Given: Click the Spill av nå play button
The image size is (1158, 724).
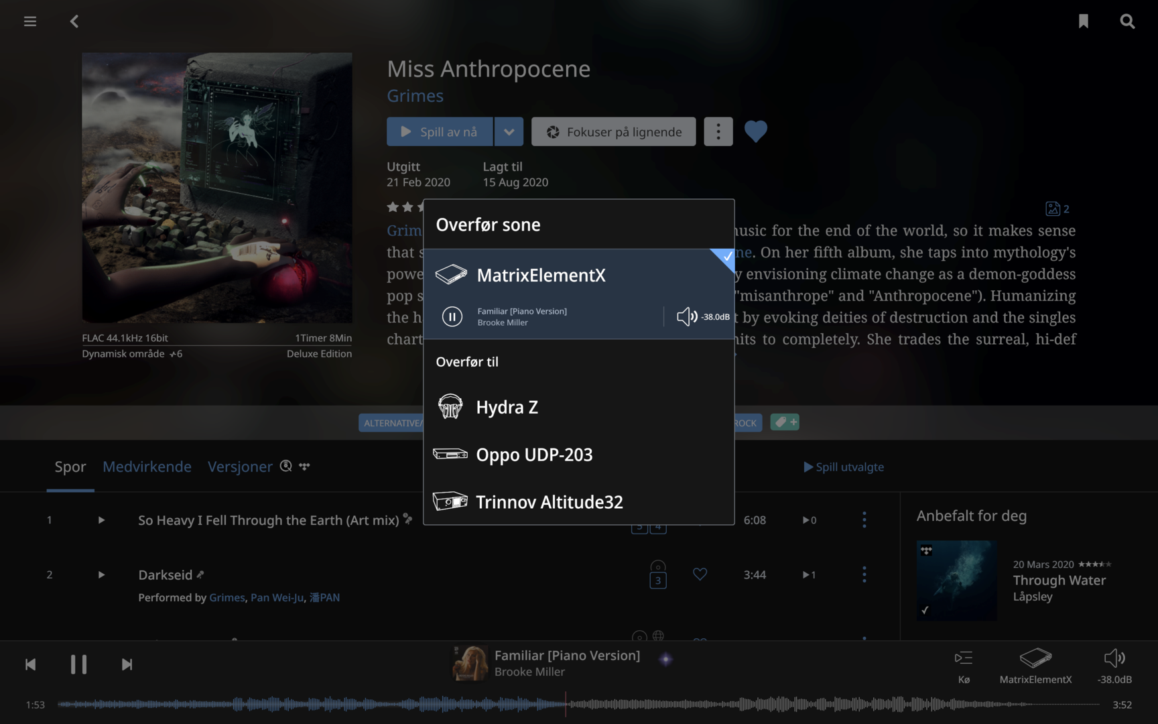Looking at the screenshot, I should [x=440, y=131].
